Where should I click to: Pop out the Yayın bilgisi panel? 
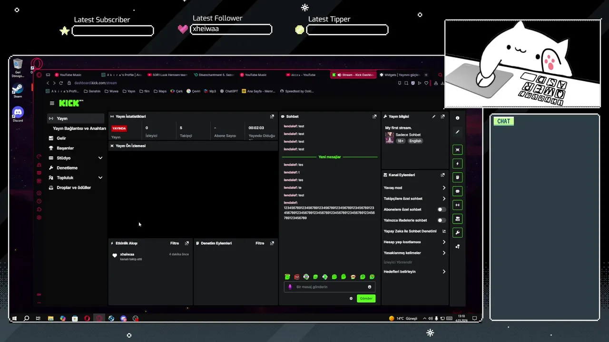coord(442,116)
